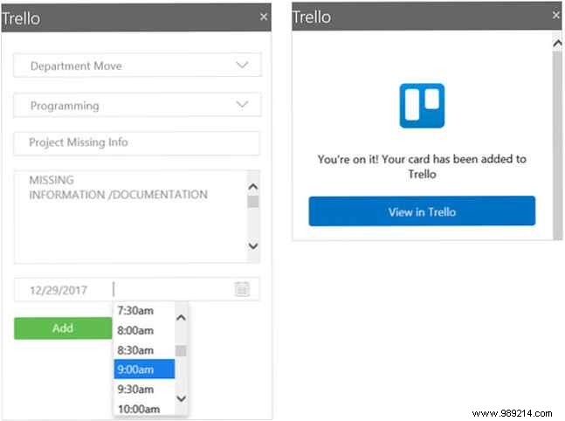Select 7:30am from time list

[144, 311]
